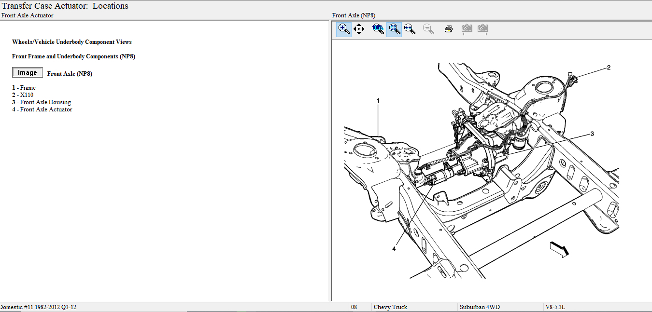Select the zoom in magnifier tool

click(344, 29)
